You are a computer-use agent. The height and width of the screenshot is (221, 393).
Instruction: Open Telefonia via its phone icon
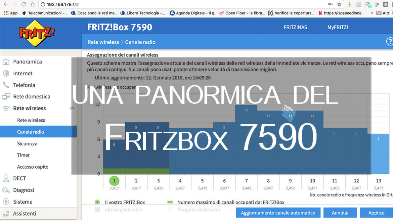[x=6, y=85]
